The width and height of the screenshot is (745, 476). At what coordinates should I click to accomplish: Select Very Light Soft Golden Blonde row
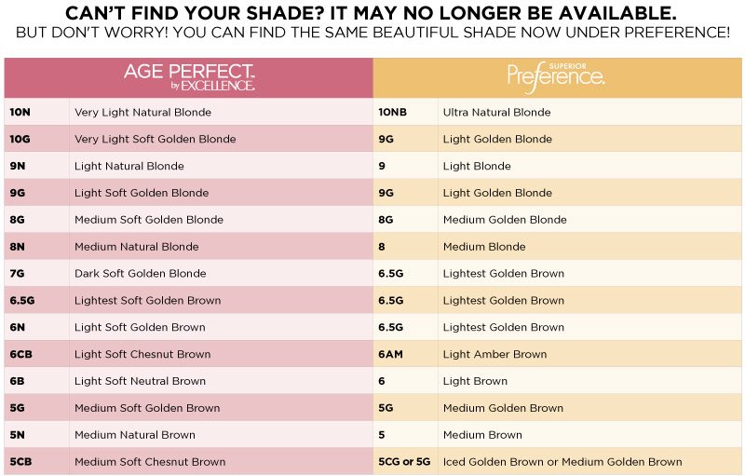189,139
